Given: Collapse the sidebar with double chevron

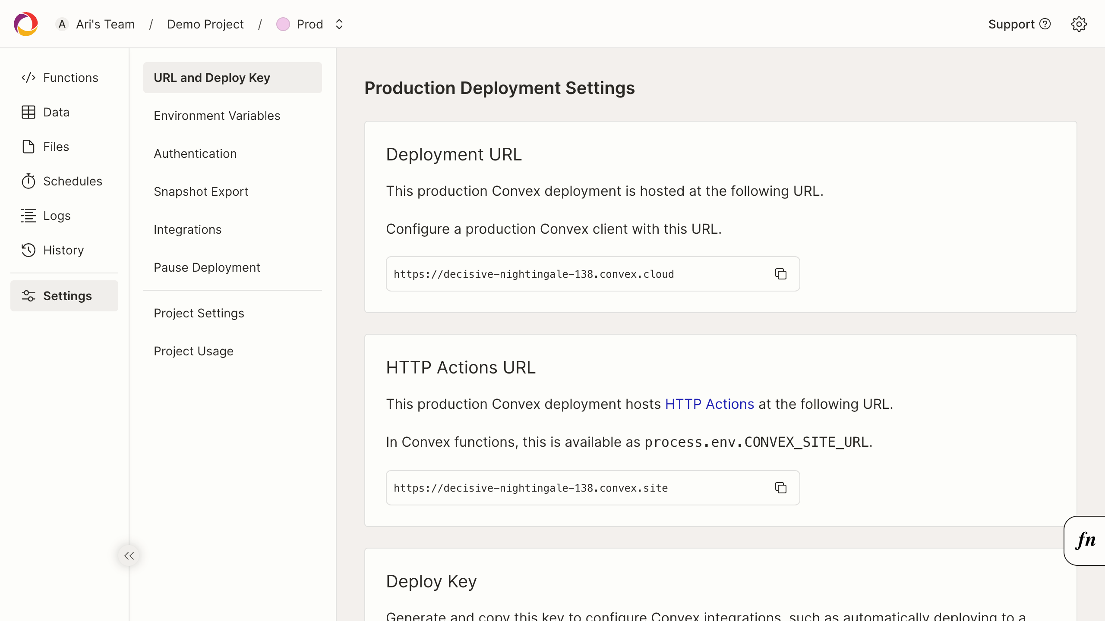Looking at the screenshot, I should [x=129, y=556].
